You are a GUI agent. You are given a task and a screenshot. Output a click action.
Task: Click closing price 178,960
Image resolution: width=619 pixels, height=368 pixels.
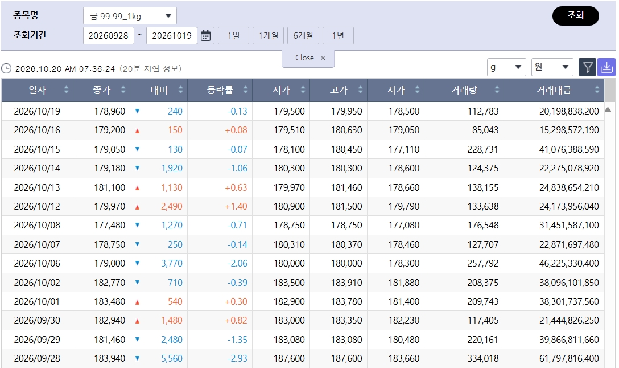[109, 112]
